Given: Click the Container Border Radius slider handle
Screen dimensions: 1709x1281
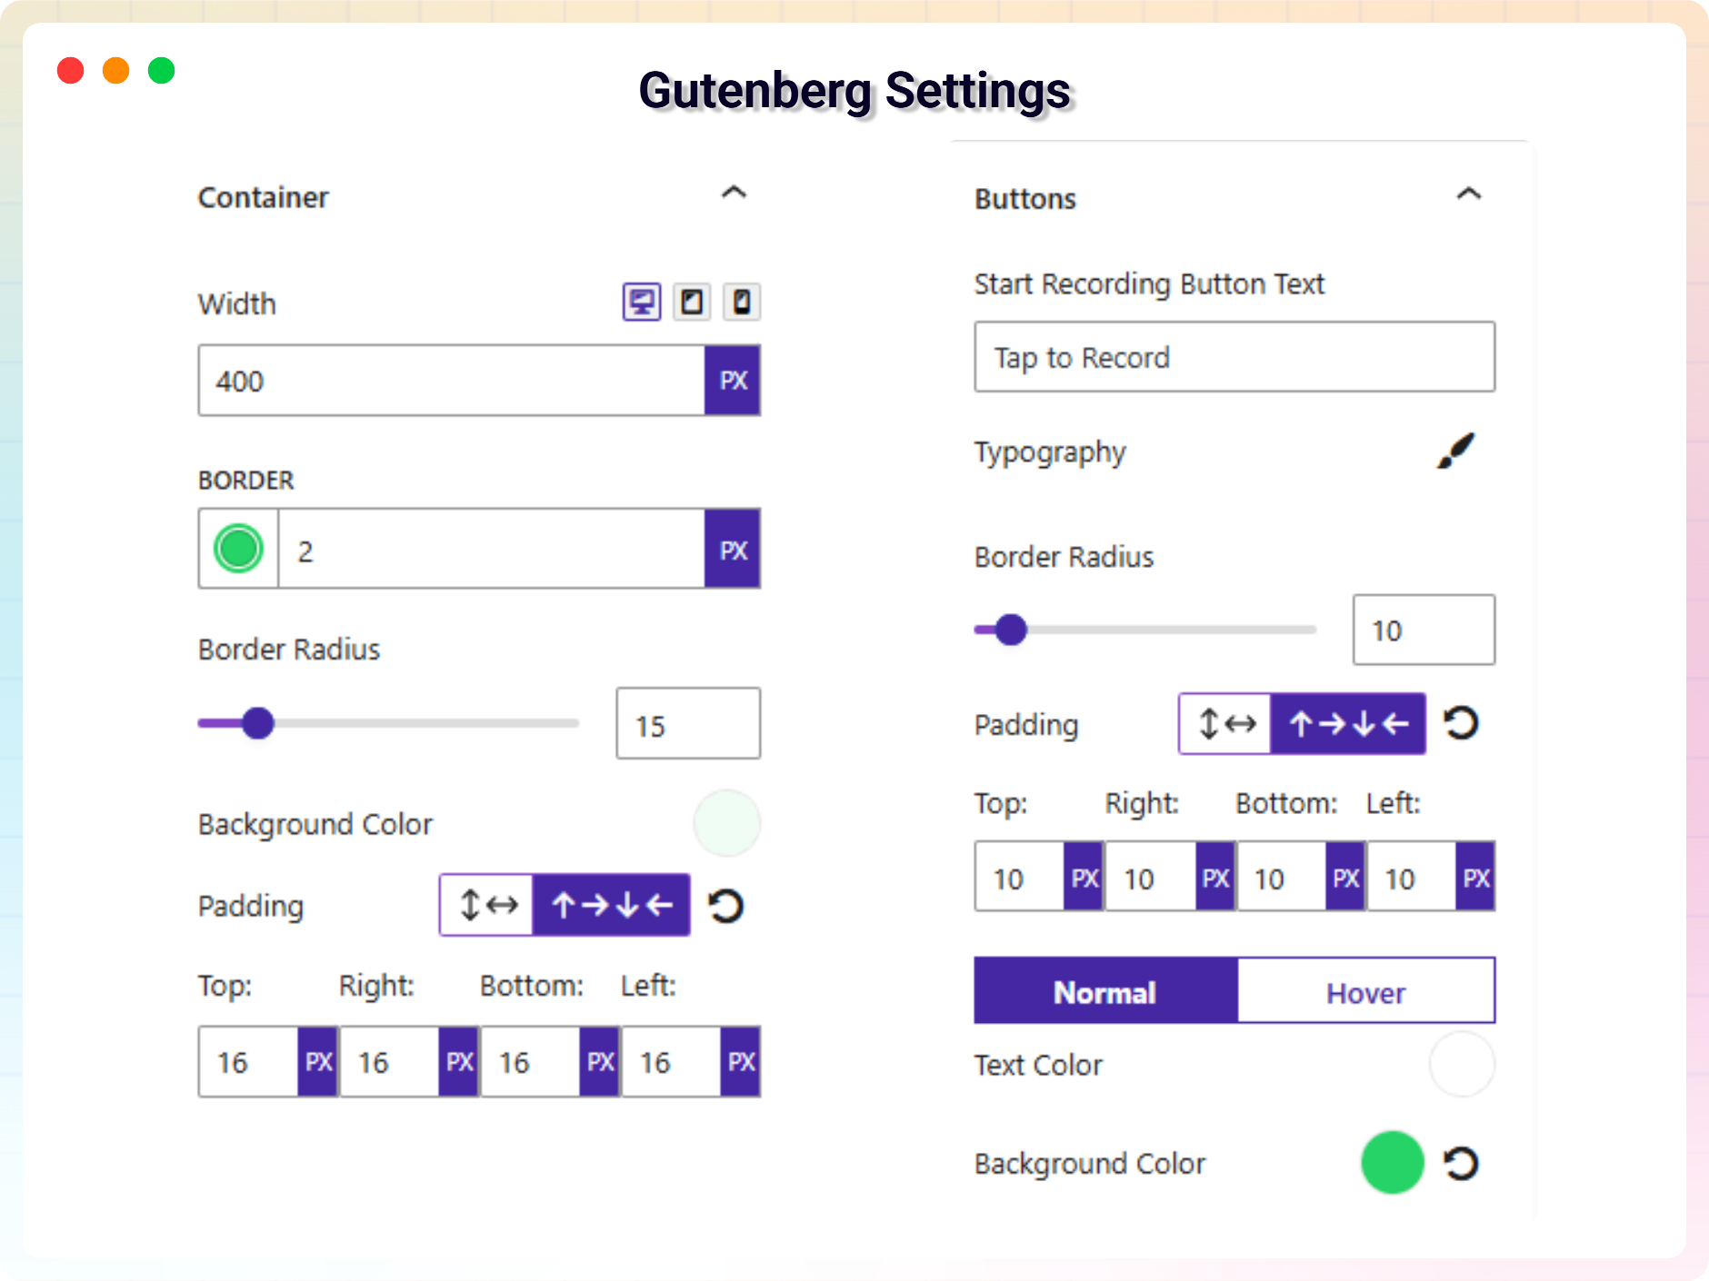Looking at the screenshot, I should (258, 723).
